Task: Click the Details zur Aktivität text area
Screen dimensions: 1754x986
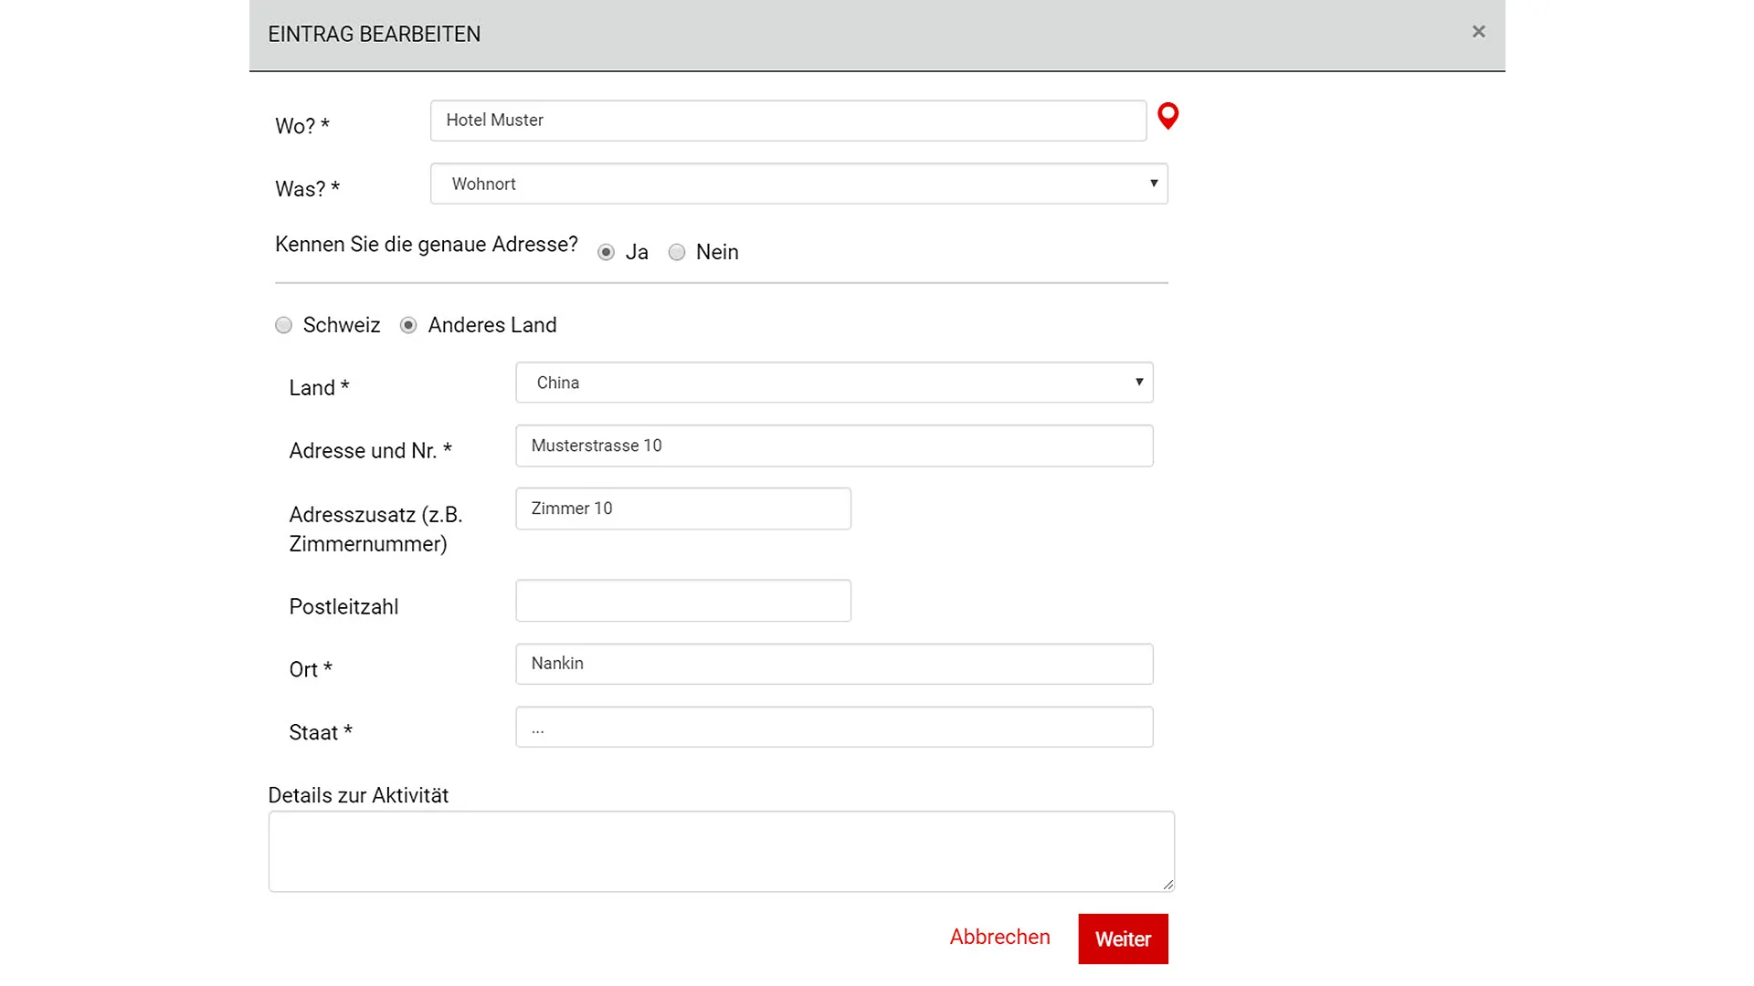Action: coord(721,851)
